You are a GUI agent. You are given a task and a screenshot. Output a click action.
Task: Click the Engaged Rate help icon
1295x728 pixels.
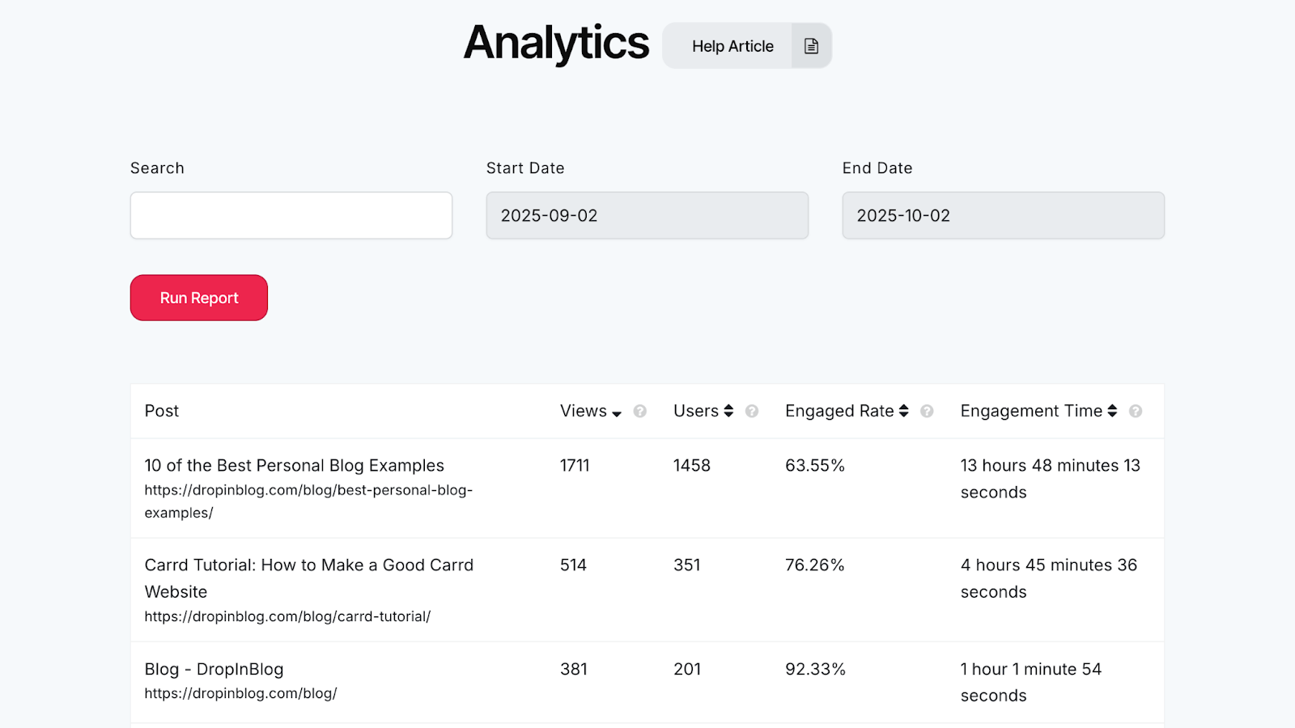pos(928,411)
